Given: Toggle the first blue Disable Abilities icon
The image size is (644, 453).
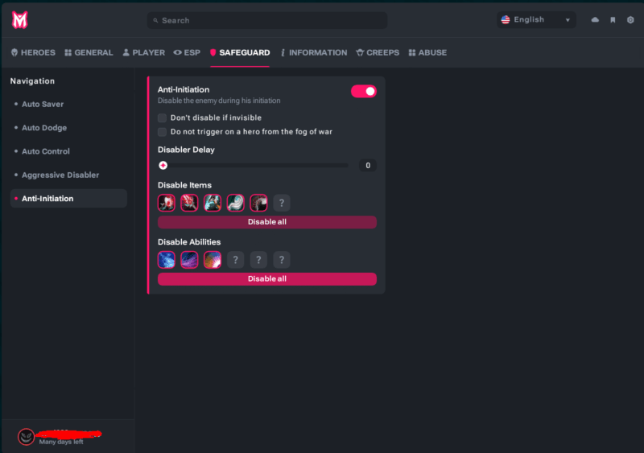Looking at the screenshot, I should coord(167,260).
